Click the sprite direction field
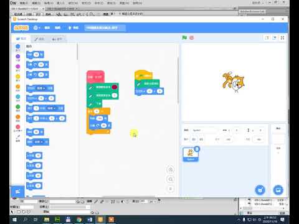The image size is (299, 224). coord(259,139)
